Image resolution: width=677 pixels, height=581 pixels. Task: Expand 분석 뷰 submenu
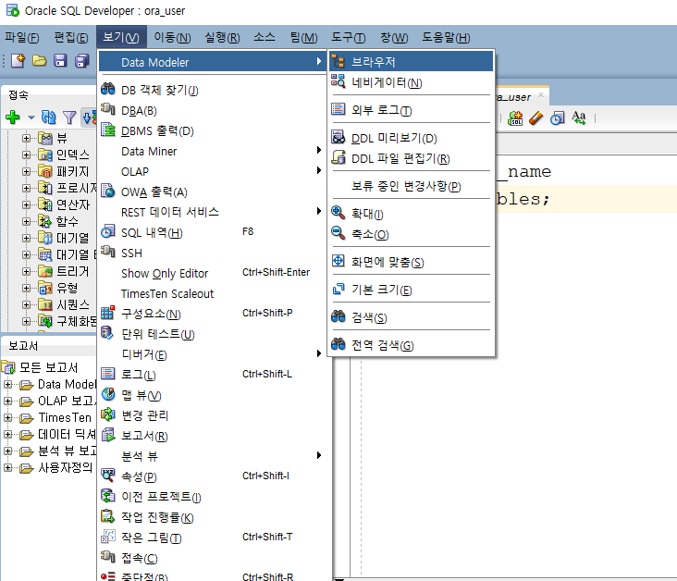pyautogui.click(x=212, y=456)
